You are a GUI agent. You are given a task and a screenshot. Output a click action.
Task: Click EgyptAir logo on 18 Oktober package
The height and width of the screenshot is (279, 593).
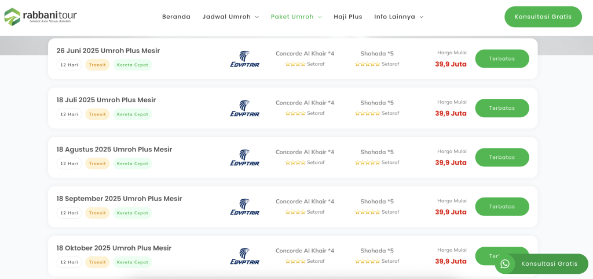pyautogui.click(x=245, y=256)
